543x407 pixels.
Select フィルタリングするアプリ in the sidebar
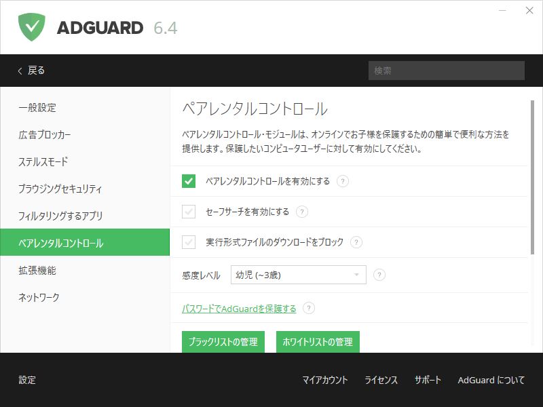85,216
